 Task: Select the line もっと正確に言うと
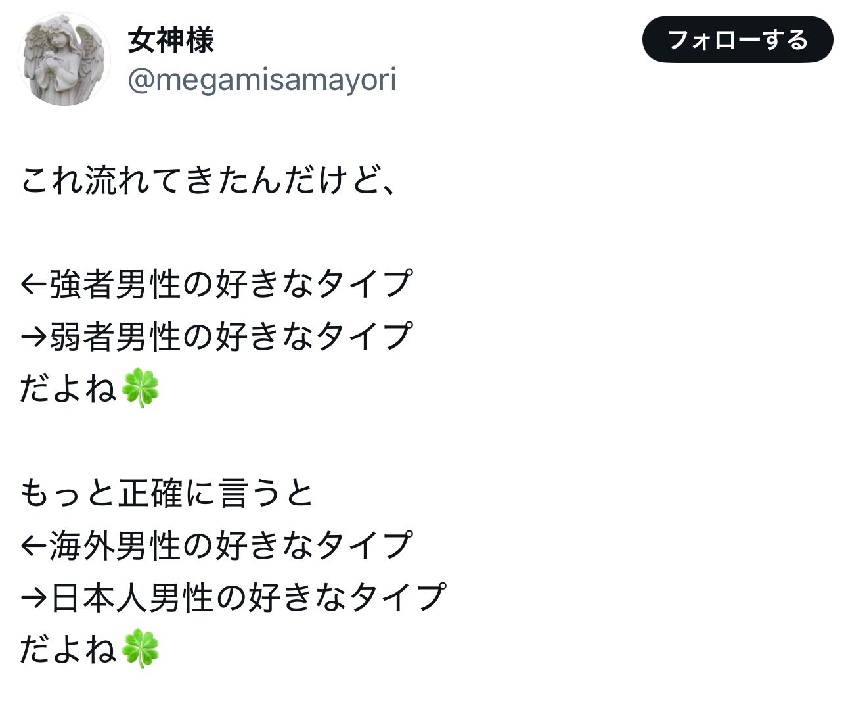pyautogui.click(x=167, y=493)
